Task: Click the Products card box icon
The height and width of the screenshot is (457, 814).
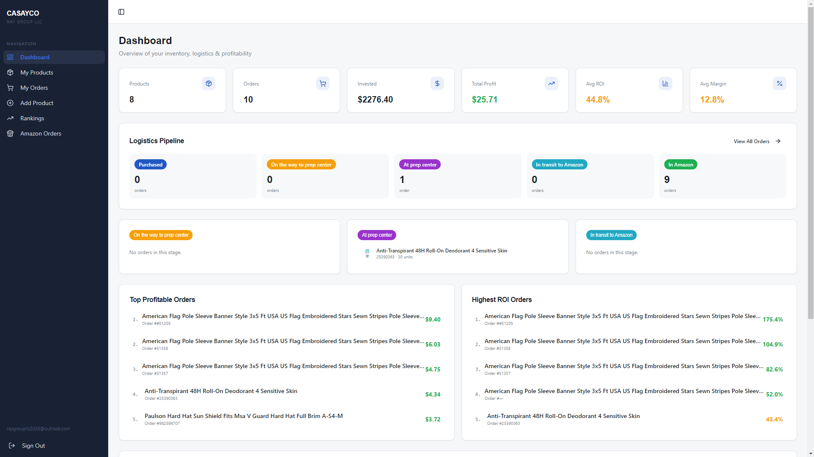Action: pyautogui.click(x=209, y=83)
